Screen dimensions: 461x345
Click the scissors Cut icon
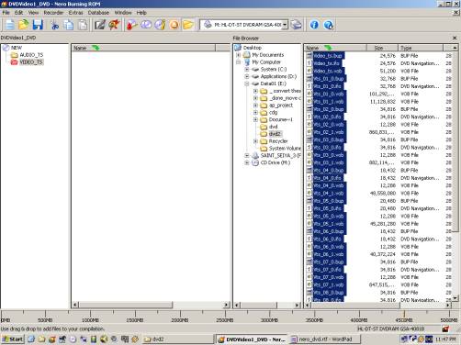point(55,25)
